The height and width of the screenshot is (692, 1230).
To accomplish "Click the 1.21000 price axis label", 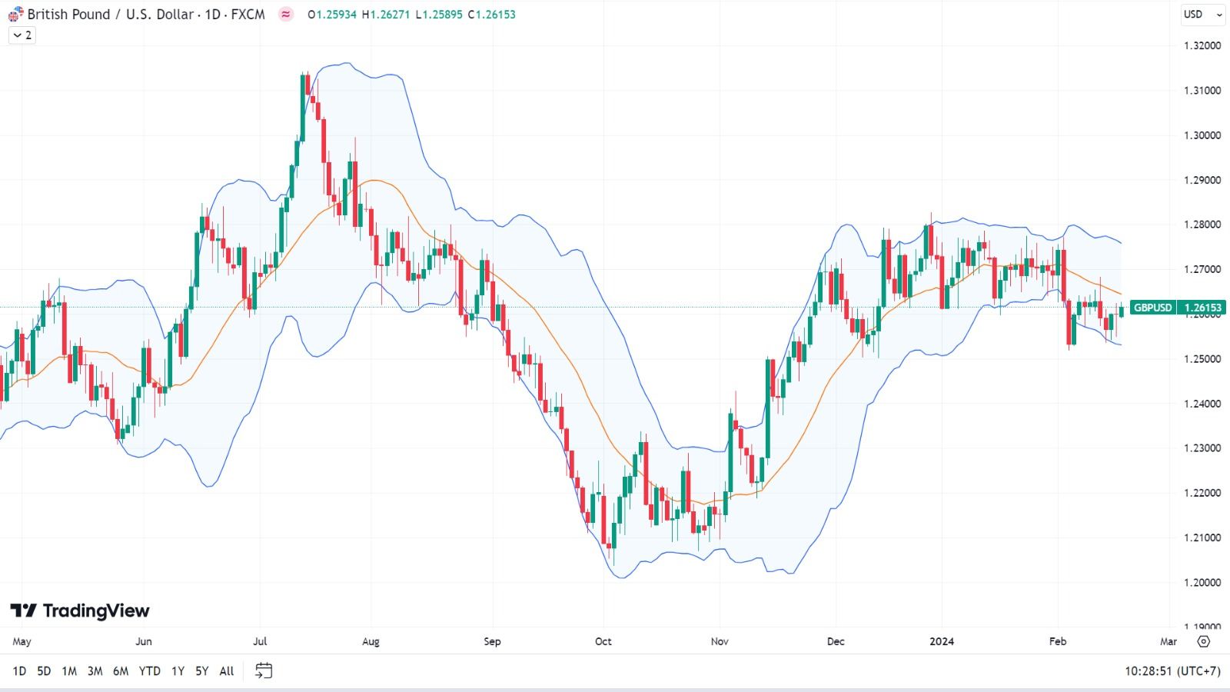I will tap(1202, 537).
